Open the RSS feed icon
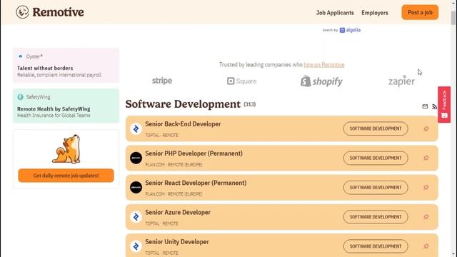This screenshot has width=457, height=257. (x=434, y=106)
